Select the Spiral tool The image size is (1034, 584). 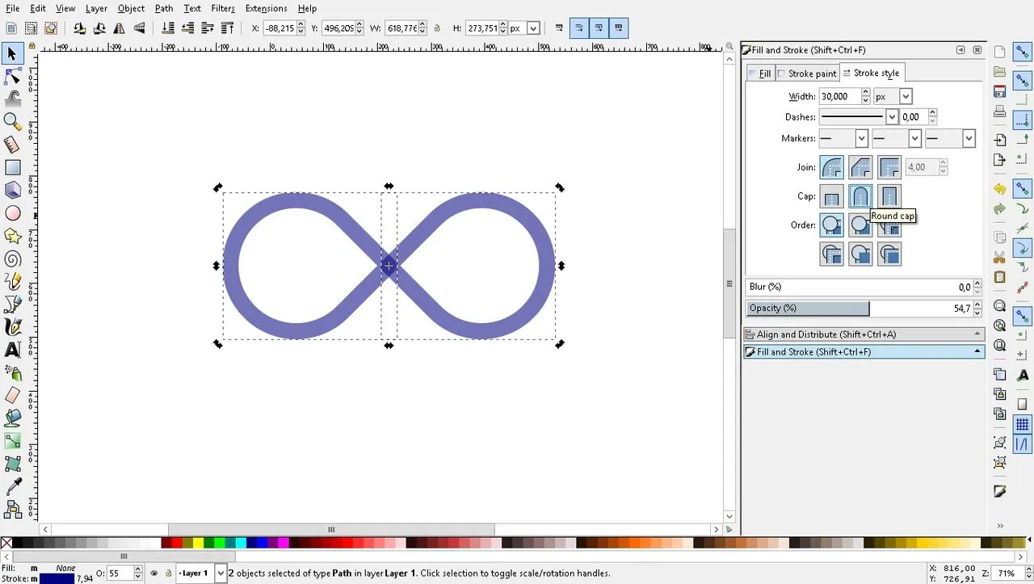click(x=12, y=258)
